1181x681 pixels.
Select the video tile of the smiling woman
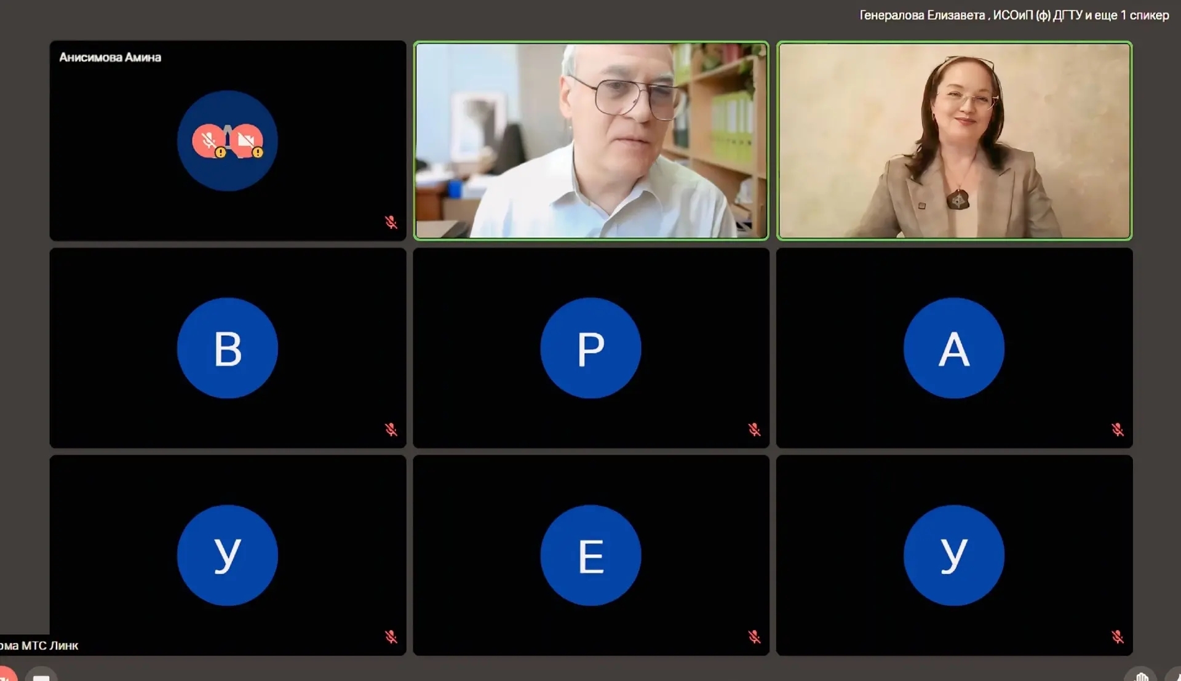pyautogui.click(x=954, y=140)
